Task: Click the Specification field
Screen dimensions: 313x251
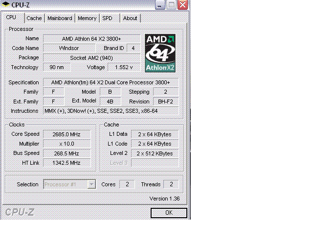Action: pyautogui.click(x=111, y=82)
